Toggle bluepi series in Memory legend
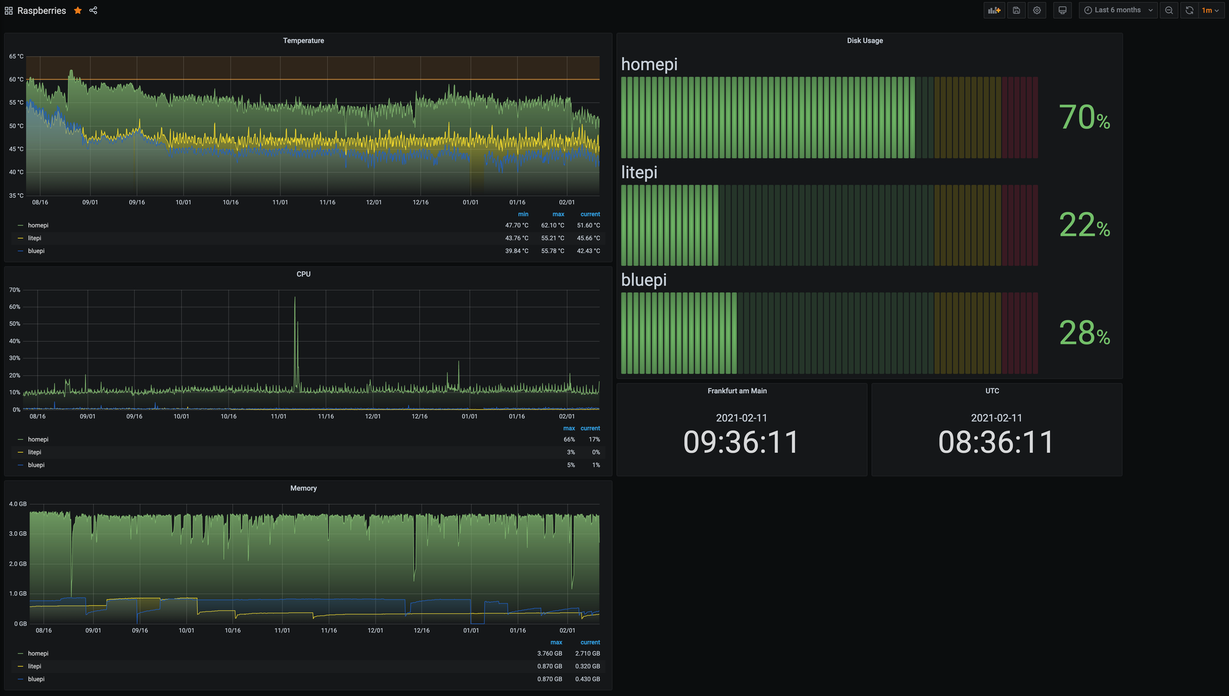The height and width of the screenshot is (696, 1229). [36, 679]
